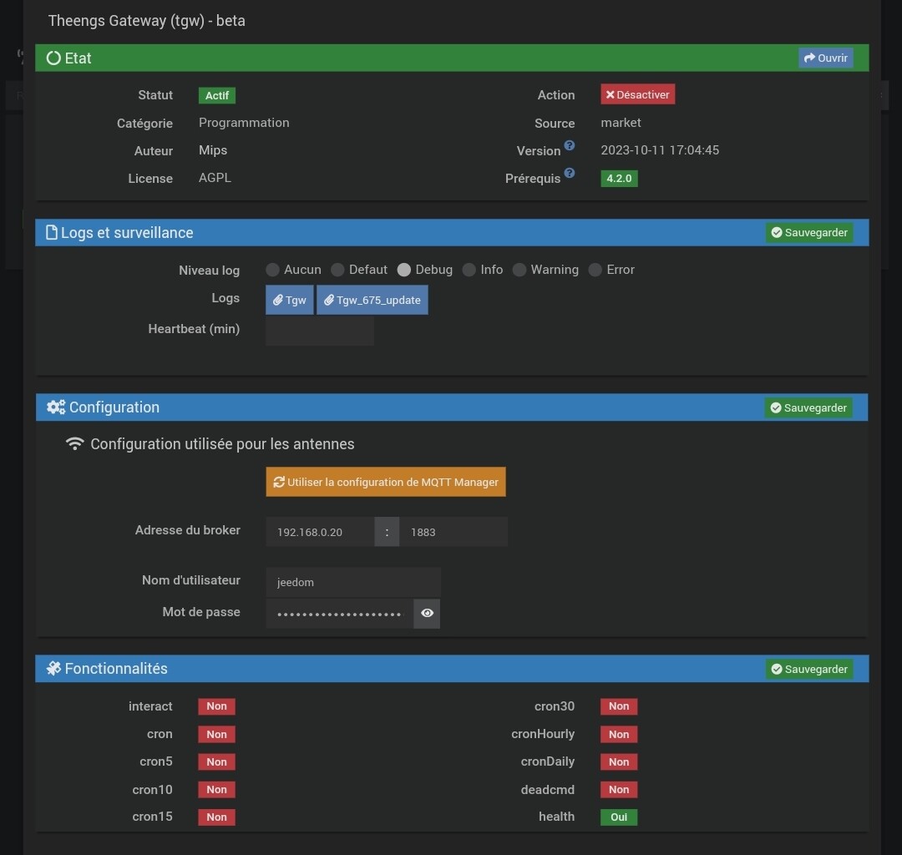The height and width of the screenshot is (855, 902).
Task: Click the Heartbeat (min) input field
Action: pyautogui.click(x=320, y=331)
